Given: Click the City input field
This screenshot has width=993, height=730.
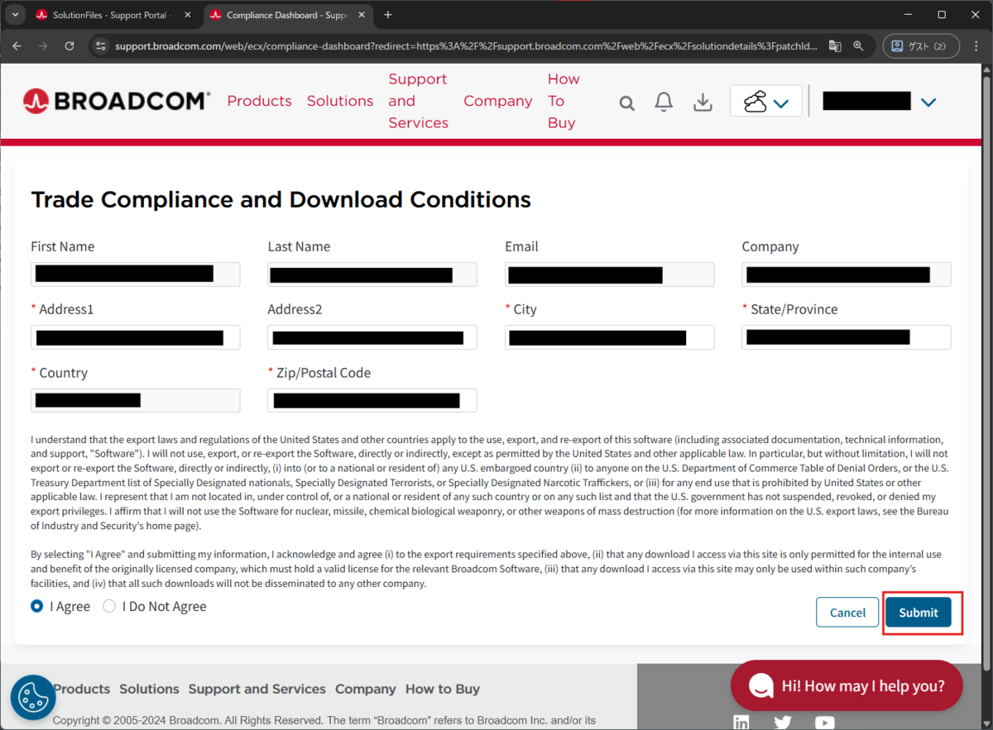Looking at the screenshot, I should point(610,337).
